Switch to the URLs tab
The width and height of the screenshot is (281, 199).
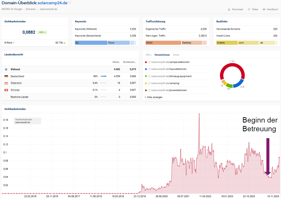(x=148, y=55)
